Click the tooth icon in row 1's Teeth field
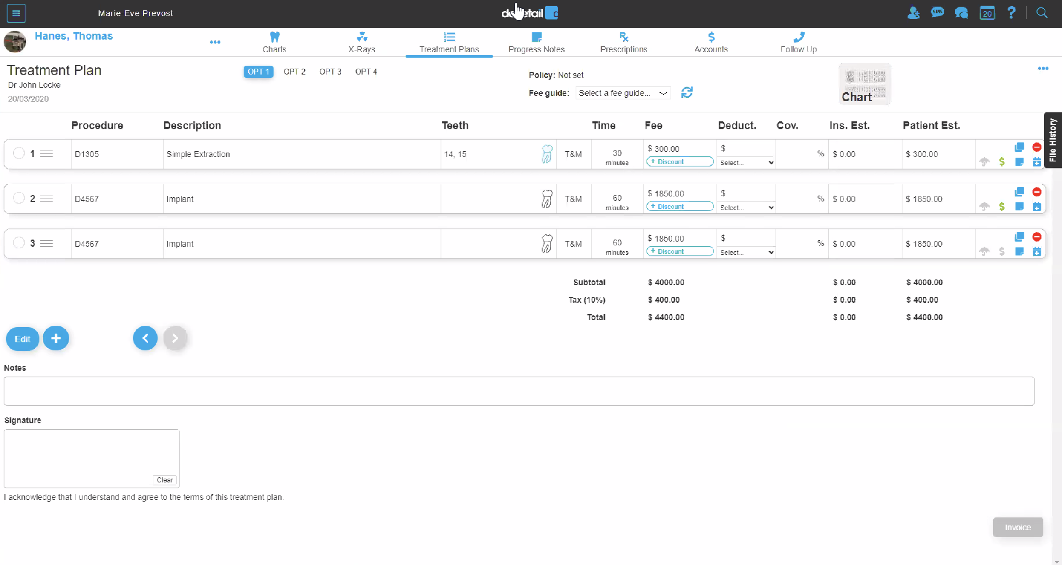Image resolution: width=1062 pixels, height=565 pixels. click(x=547, y=154)
